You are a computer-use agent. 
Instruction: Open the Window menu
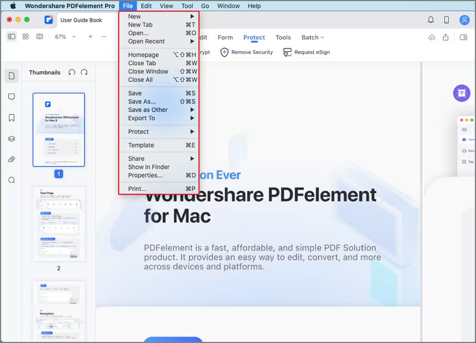tap(229, 6)
